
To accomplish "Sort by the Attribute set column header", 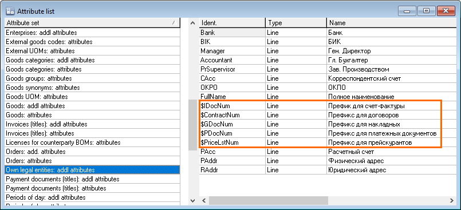I will pos(92,23).
